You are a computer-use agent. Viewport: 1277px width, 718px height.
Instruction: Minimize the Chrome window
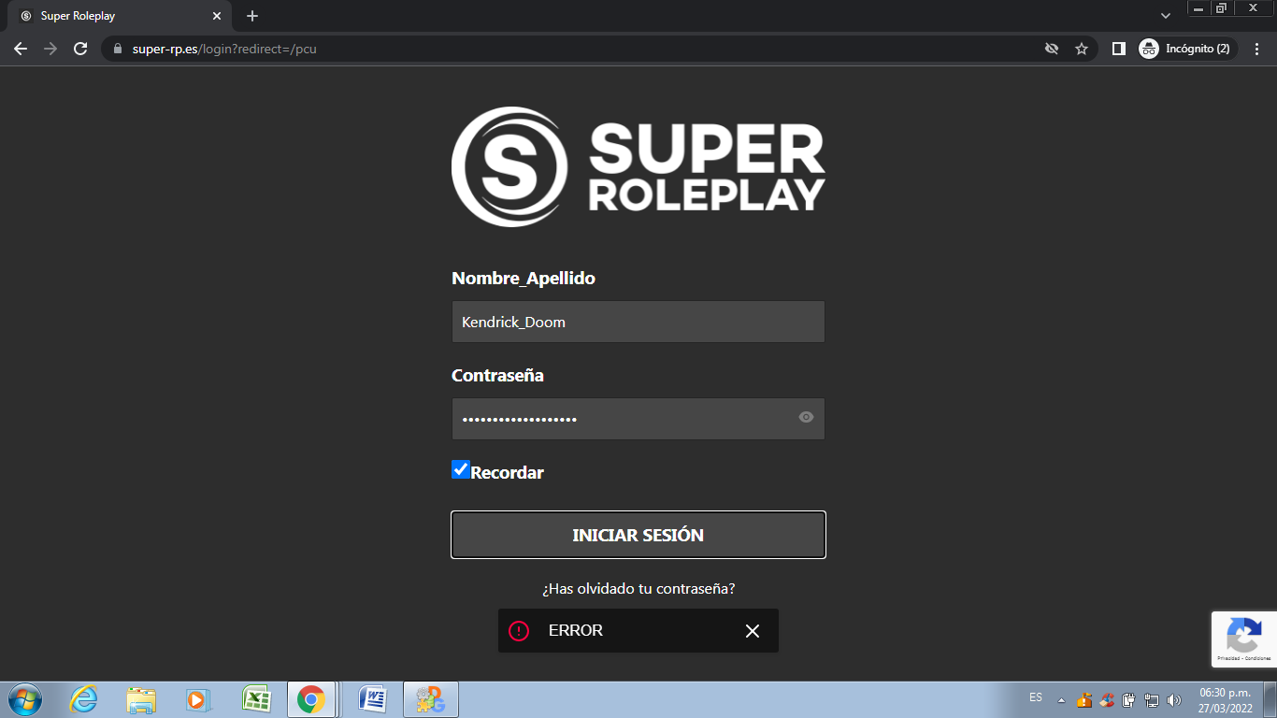tap(1198, 8)
